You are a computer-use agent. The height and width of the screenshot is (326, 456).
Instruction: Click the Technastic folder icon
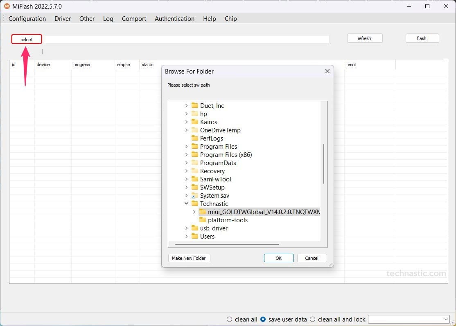click(195, 203)
